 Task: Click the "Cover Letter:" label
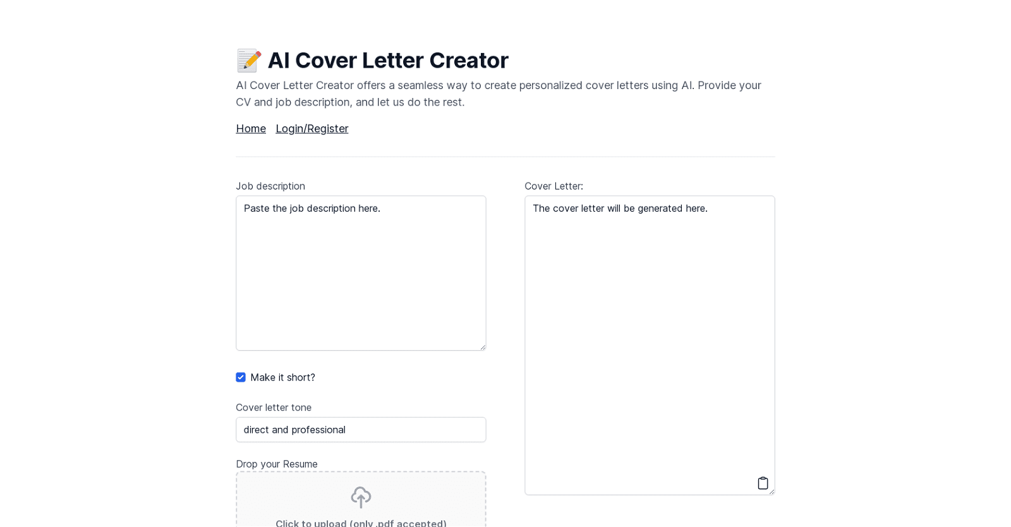pos(554,186)
